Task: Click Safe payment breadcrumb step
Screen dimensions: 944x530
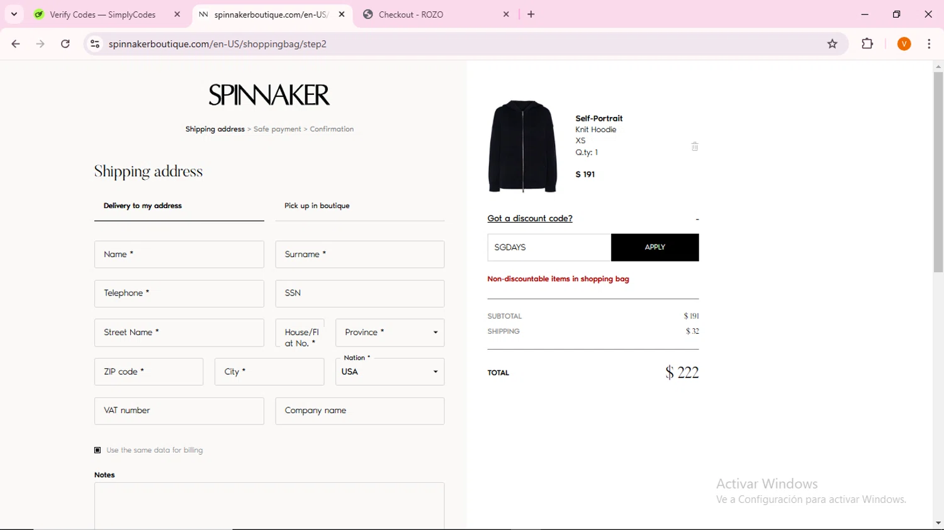Action: point(278,130)
